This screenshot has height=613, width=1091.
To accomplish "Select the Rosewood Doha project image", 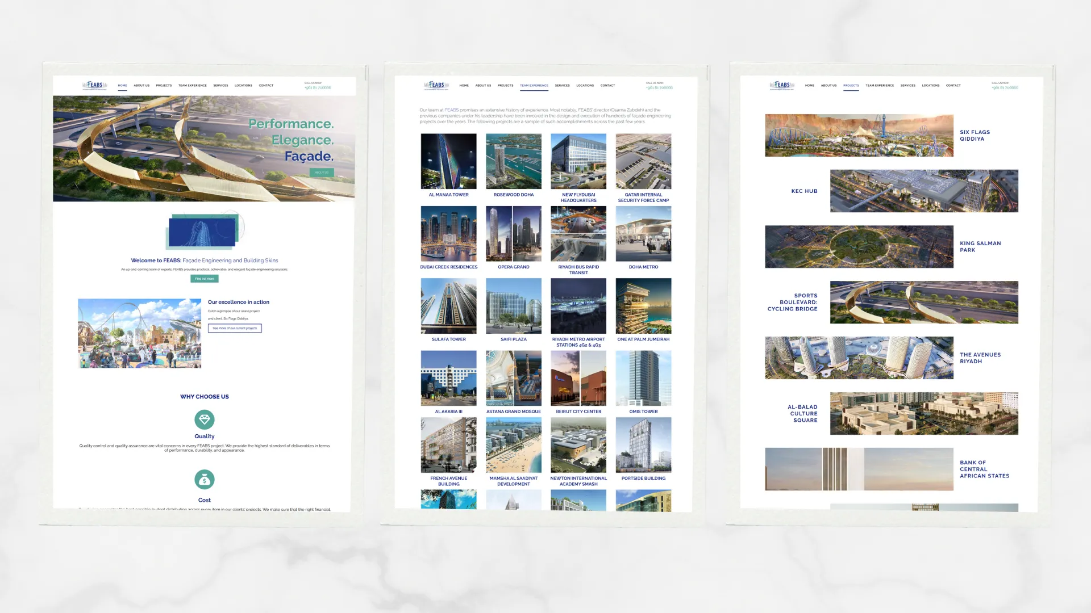I will click(513, 161).
